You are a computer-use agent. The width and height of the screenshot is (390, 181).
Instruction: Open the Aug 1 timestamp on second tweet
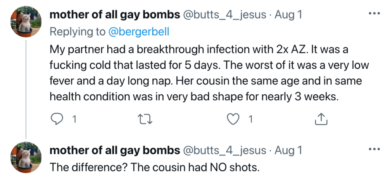pyautogui.click(x=288, y=151)
